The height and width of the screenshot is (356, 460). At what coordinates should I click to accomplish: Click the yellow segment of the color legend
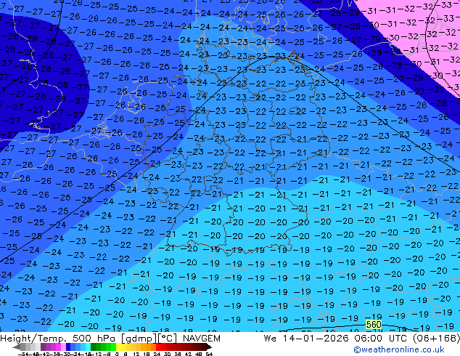118,347
